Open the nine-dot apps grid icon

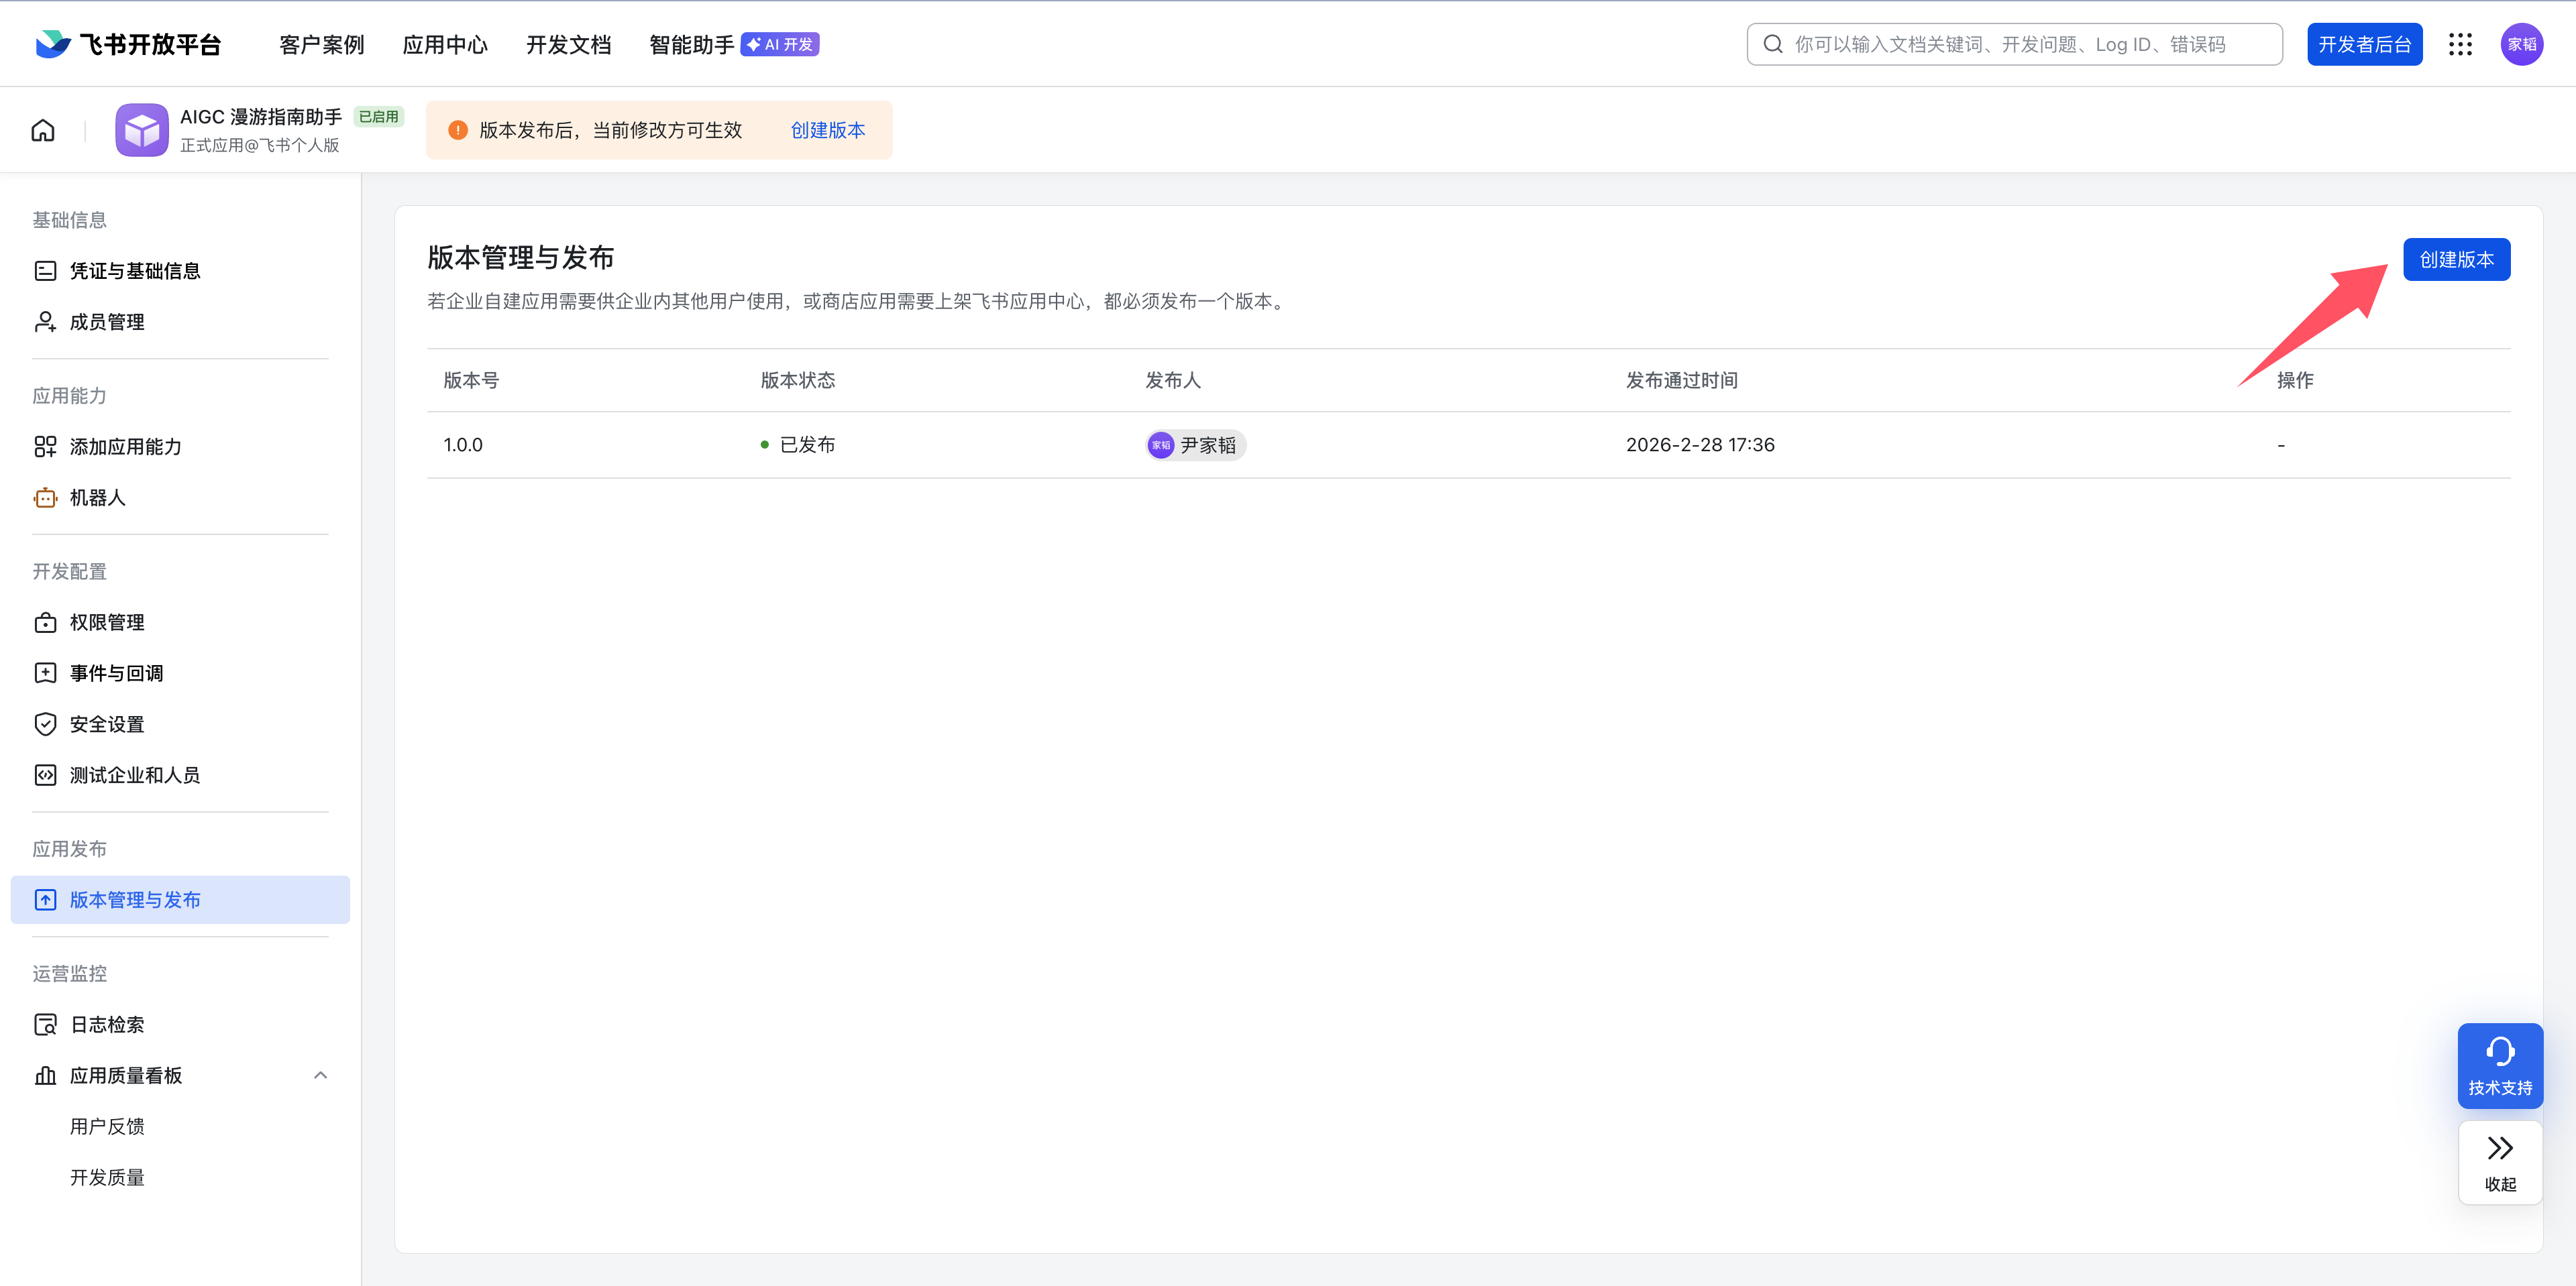coord(2460,45)
